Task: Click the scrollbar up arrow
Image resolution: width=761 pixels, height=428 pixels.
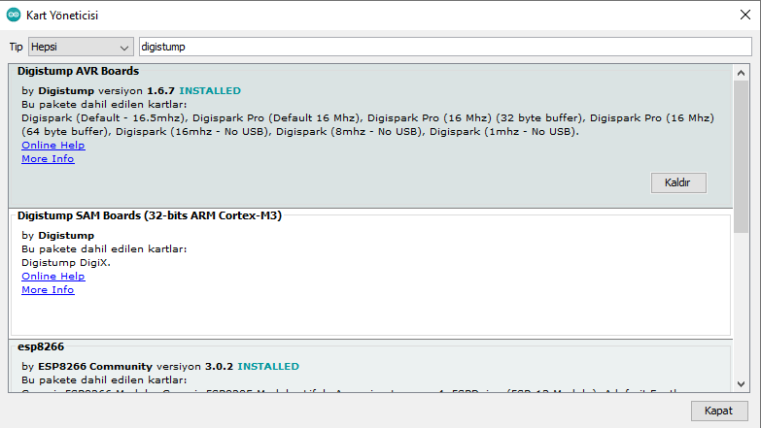Action: coord(742,70)
